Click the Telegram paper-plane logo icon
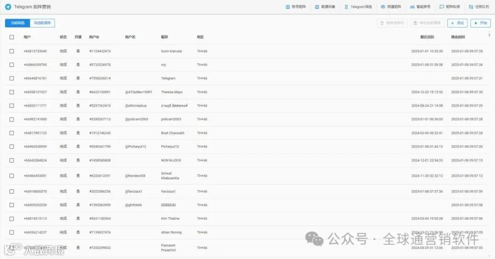This screenshot has height=259, width=495. coord(8,6)
